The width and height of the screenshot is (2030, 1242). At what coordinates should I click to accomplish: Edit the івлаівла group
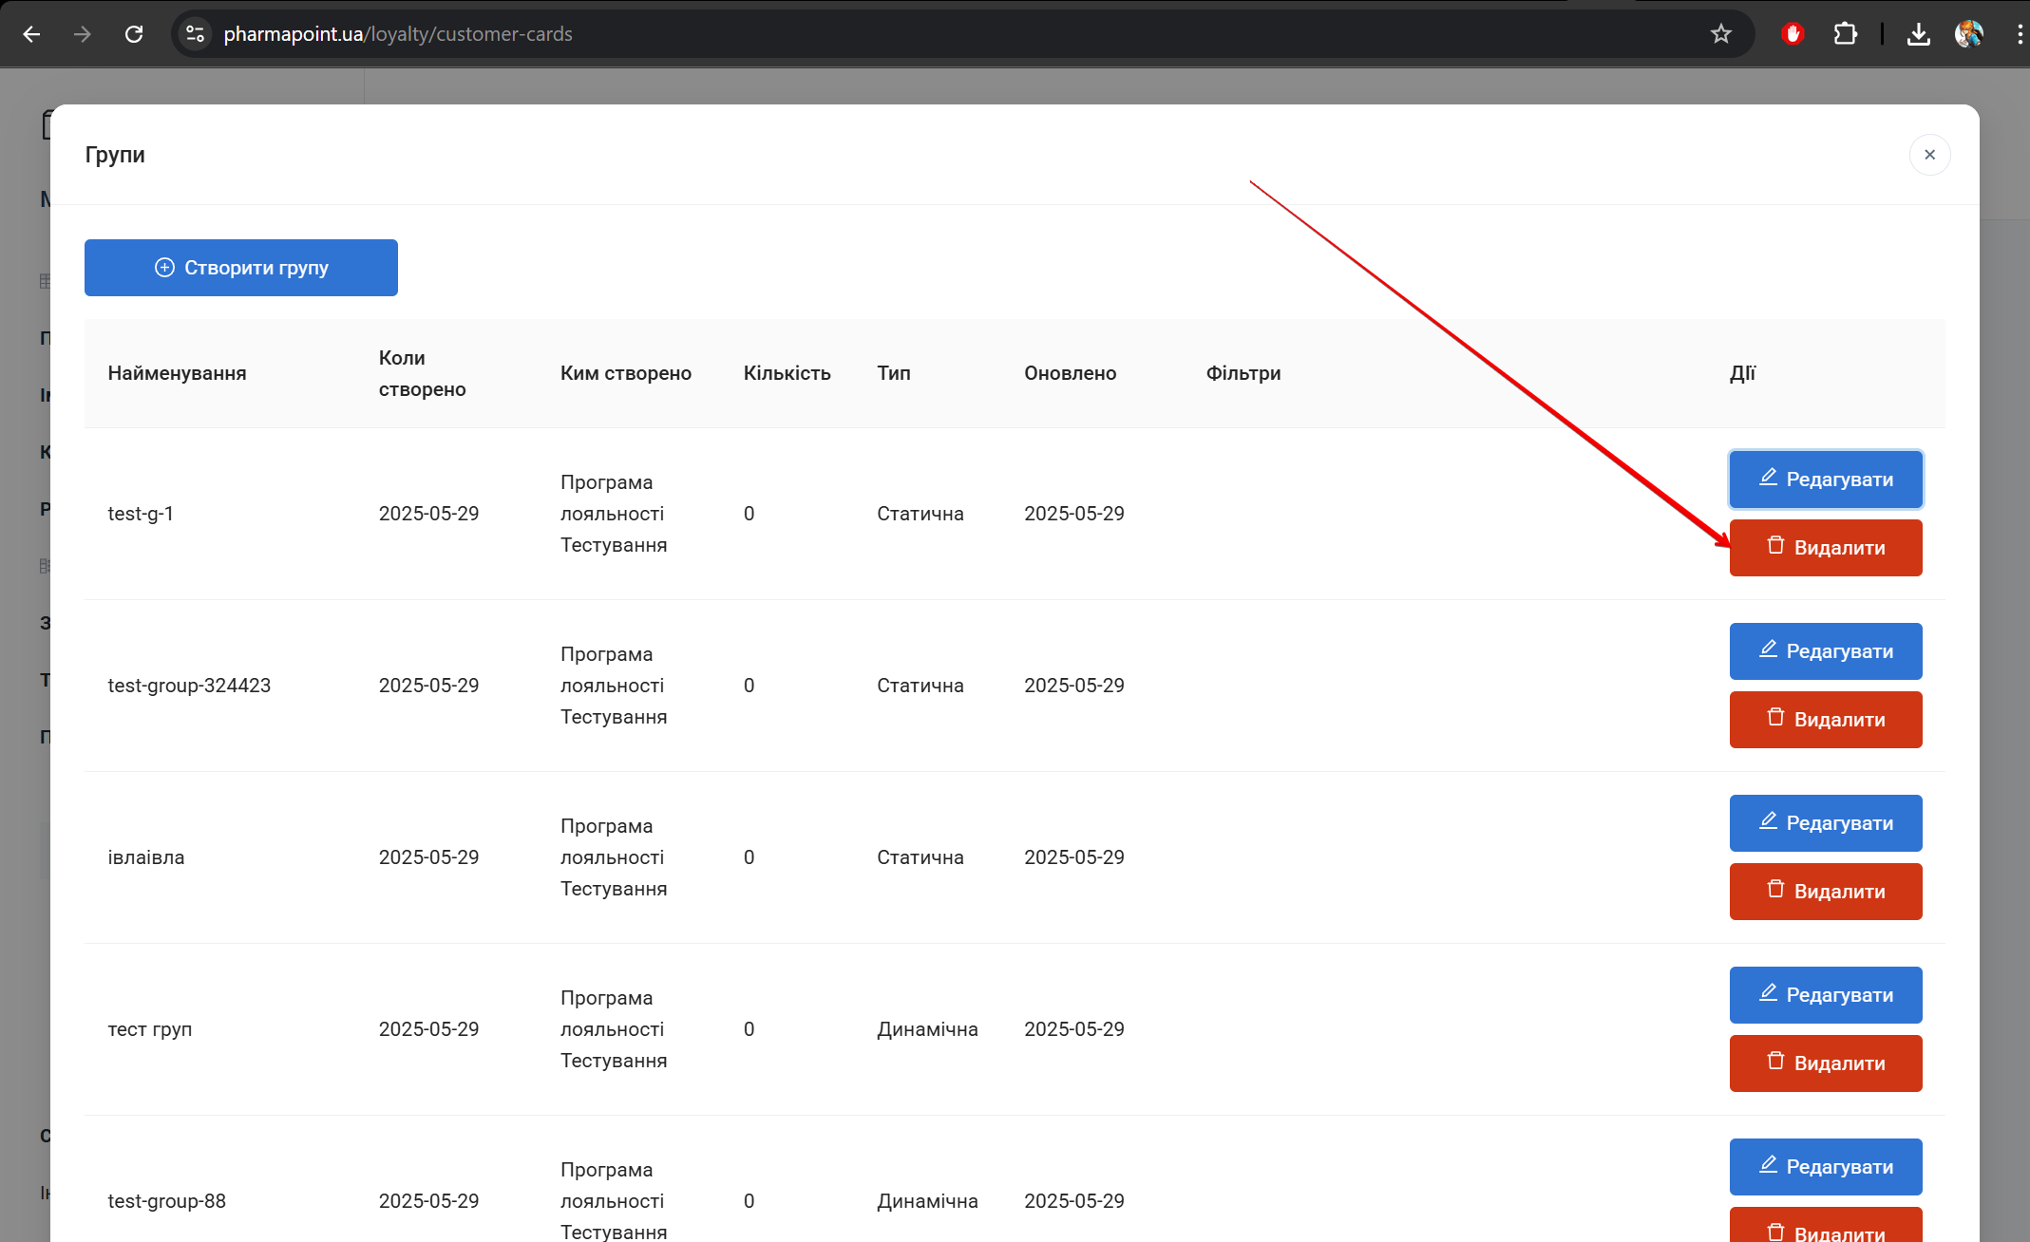point(1825,823)
